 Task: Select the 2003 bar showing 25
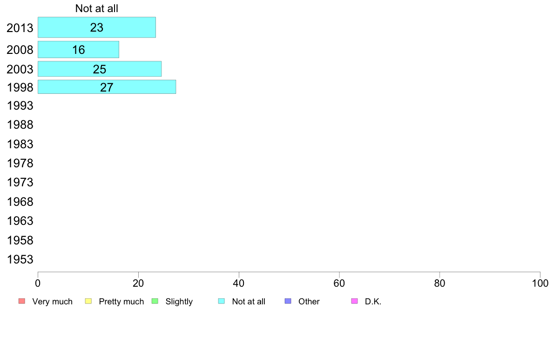point(100,69)
